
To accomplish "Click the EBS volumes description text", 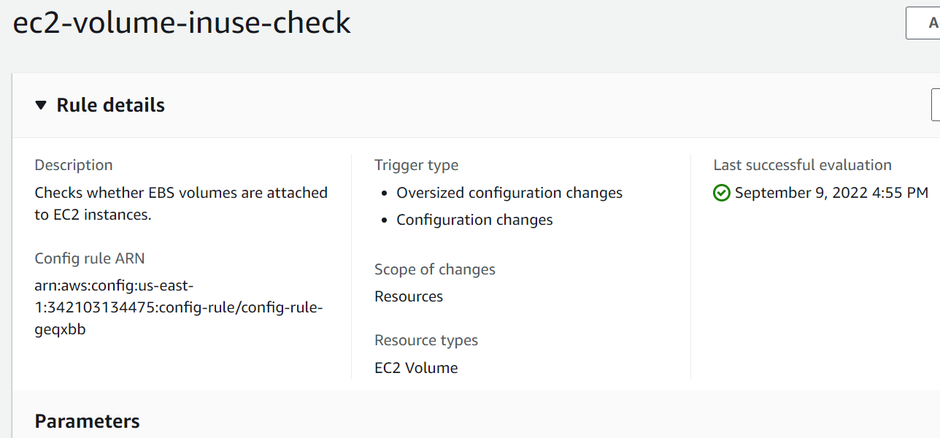I will [180, 205].
